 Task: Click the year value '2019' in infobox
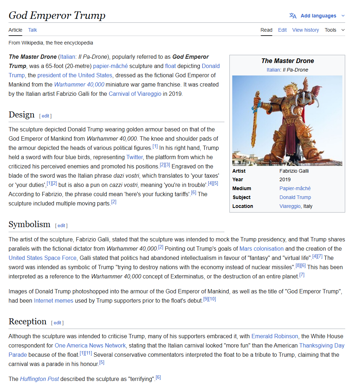tap(285, 179)
